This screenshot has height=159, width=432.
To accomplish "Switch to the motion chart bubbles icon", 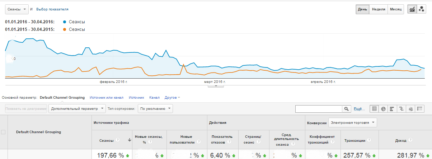I will pos(421,9).
